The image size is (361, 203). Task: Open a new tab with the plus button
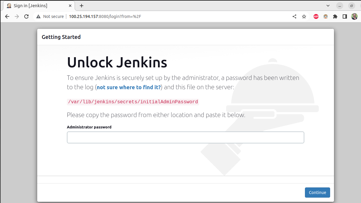pyautogui.click(x=82, y=6)
